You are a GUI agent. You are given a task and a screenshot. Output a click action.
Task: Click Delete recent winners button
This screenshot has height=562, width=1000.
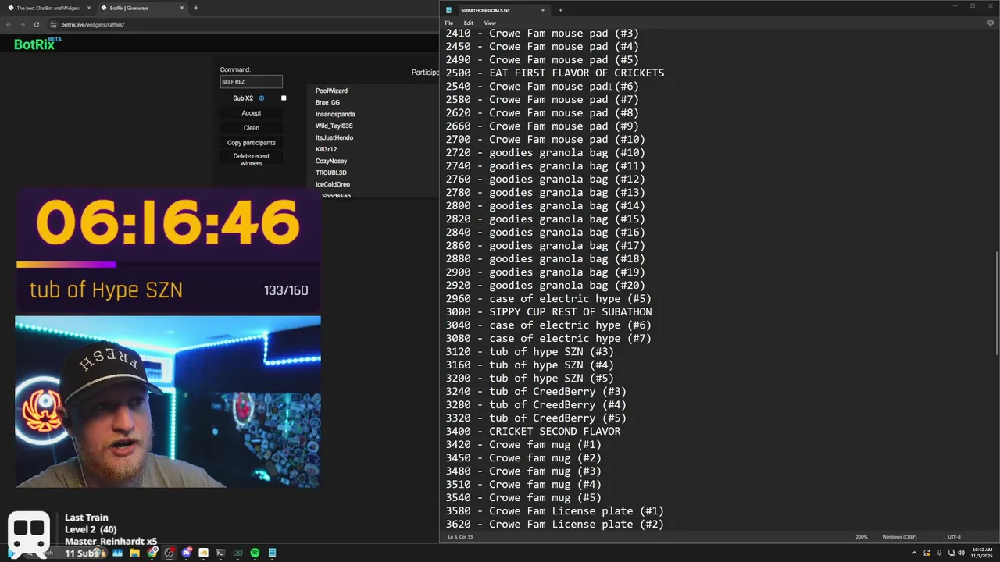coord(252,160)
